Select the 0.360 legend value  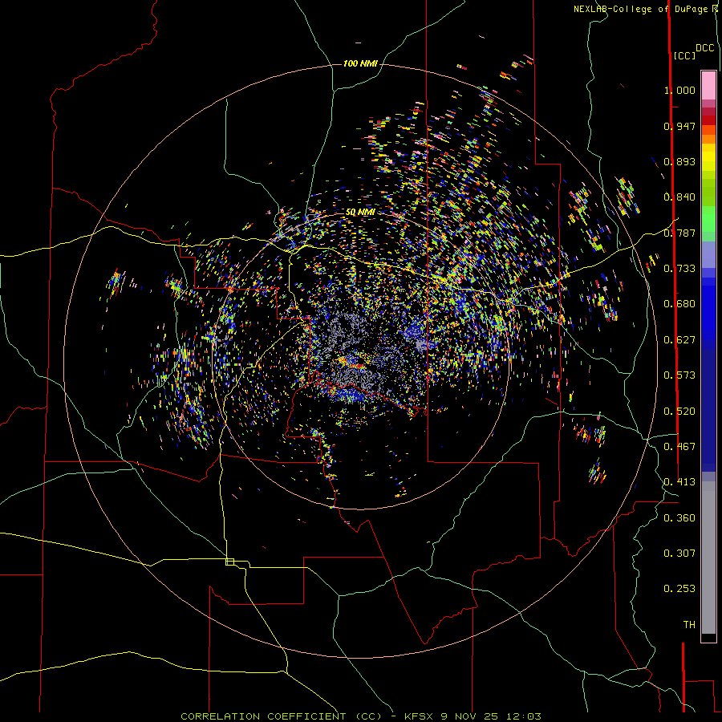coord(679,518)
